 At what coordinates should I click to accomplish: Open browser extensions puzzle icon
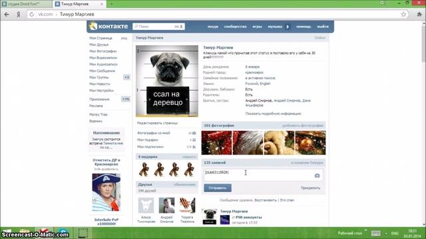click(419, 15)
